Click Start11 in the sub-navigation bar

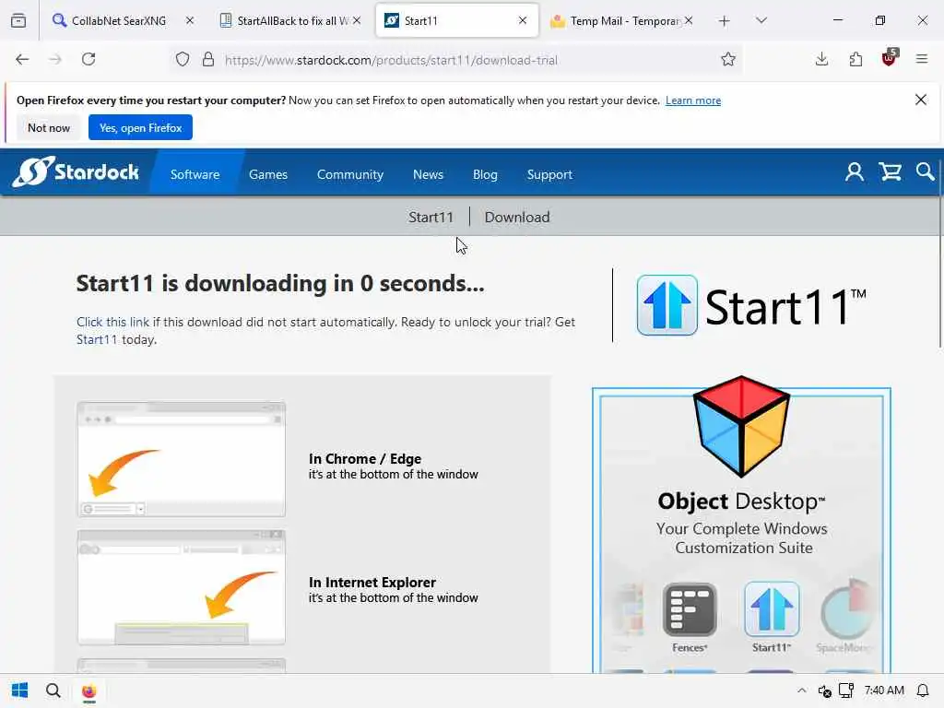coord(431,218)
